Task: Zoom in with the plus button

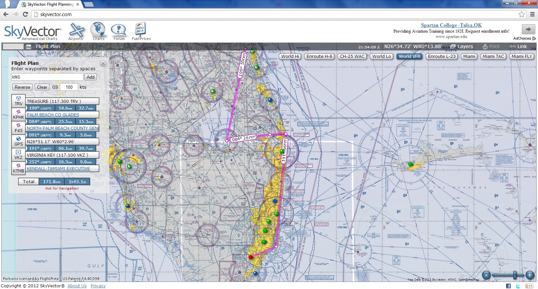Action: (x=530, y=275)
